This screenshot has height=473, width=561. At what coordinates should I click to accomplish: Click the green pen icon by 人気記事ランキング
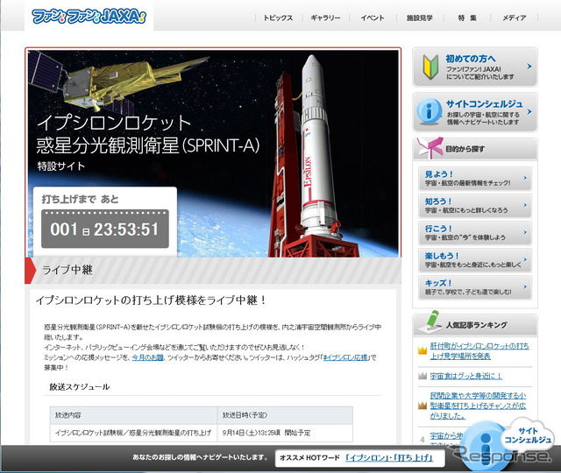430,321
